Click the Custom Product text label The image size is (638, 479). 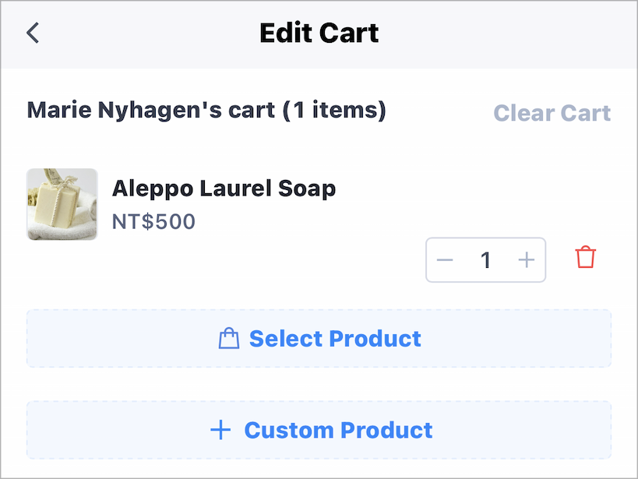coord(338,430)
